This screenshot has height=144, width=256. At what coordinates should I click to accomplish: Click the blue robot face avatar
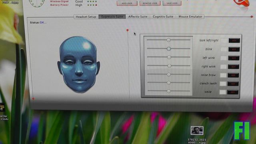pos(79,64)
